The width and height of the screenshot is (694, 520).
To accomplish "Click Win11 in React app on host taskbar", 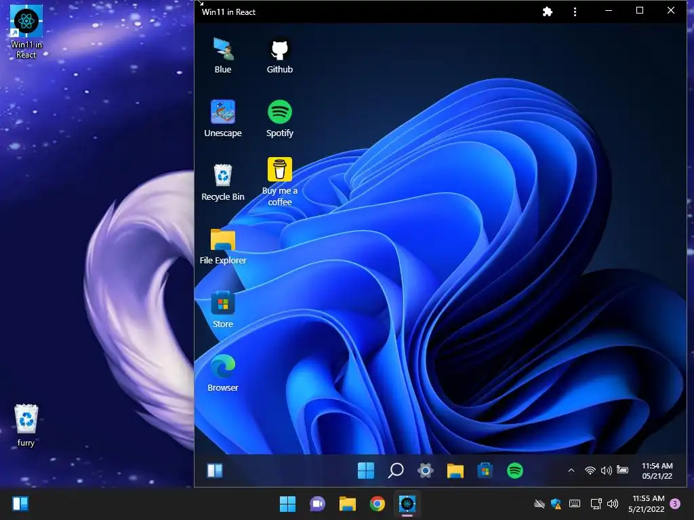I will coord(407,504).
